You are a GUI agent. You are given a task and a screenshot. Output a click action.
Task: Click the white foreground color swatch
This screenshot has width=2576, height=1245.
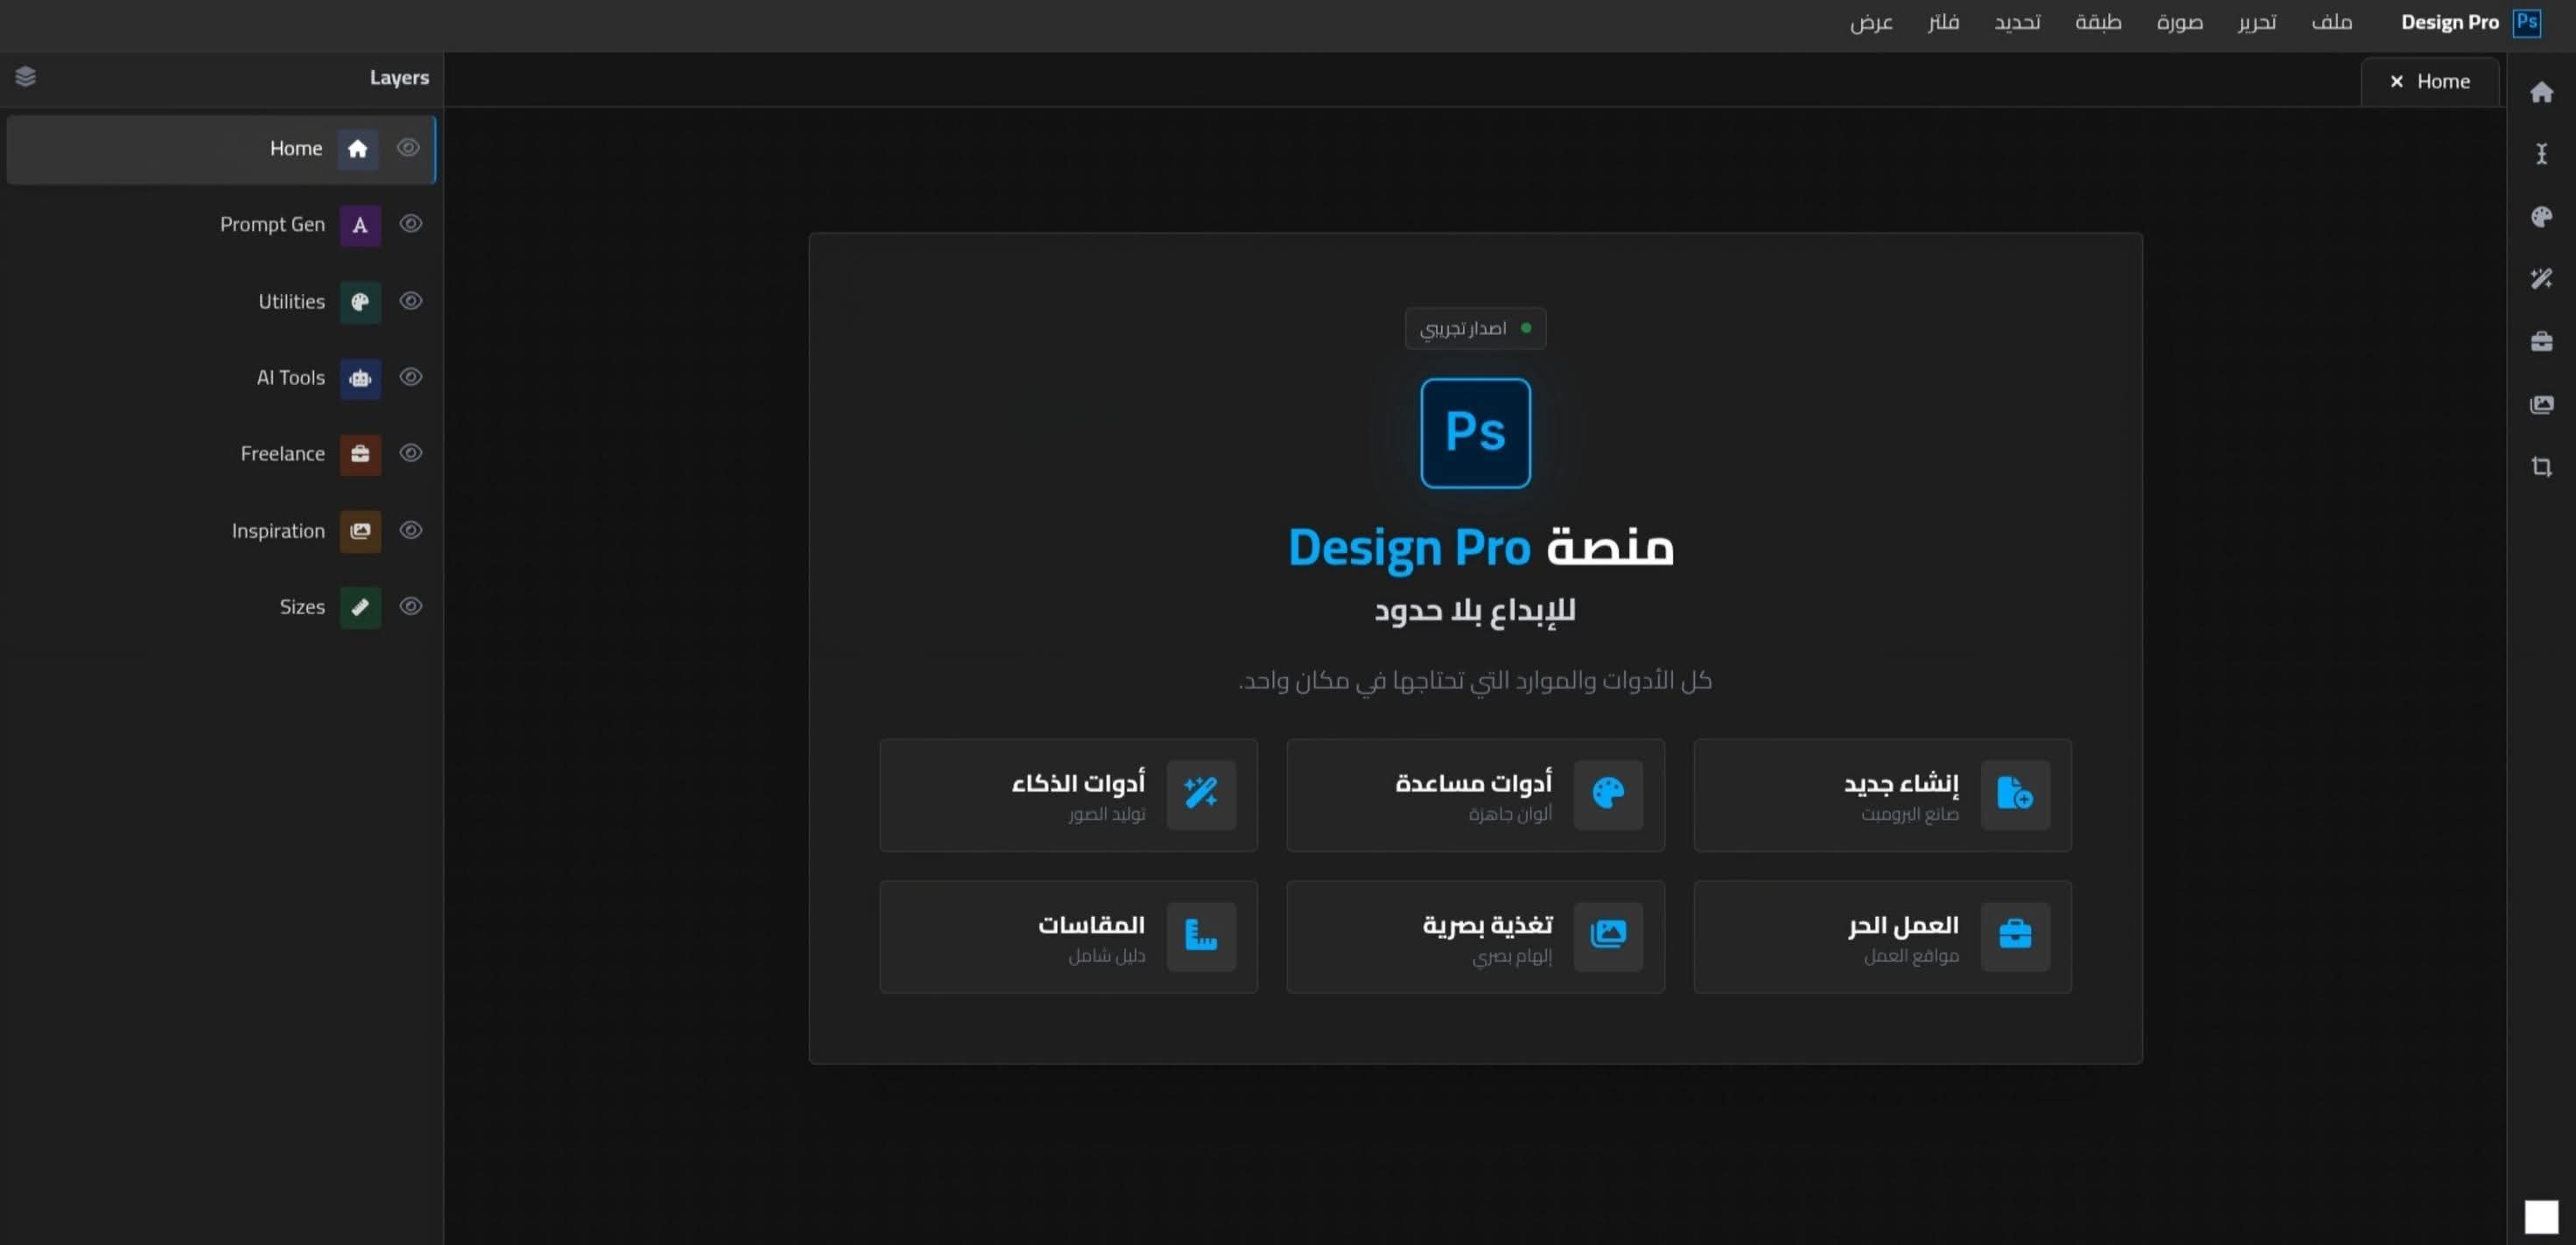coord(2541,1217)
